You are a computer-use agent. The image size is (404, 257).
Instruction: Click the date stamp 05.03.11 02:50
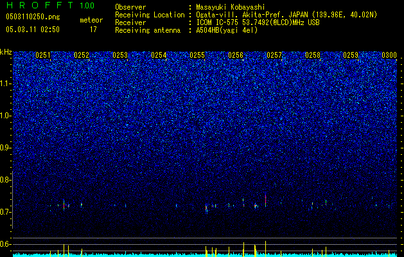33,30
